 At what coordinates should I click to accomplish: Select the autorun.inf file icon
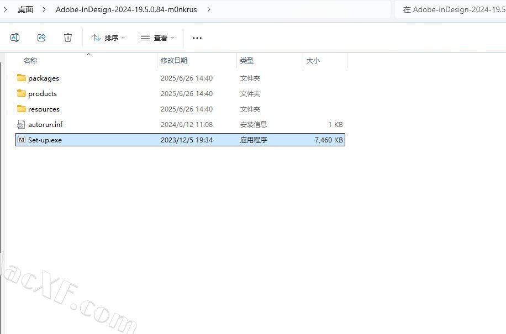click(21, 124)
